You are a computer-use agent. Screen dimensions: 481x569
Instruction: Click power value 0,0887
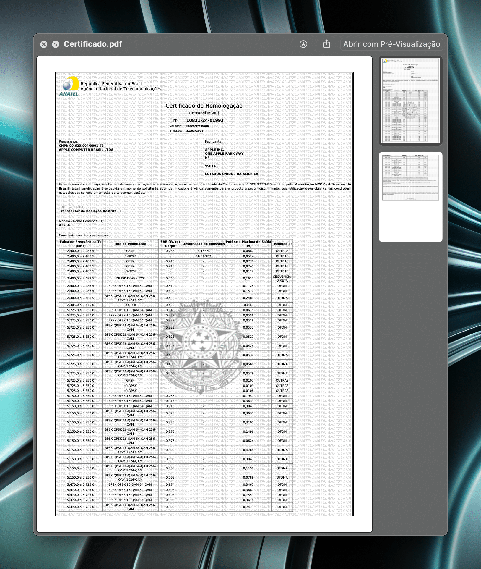(x=248, y=251)
